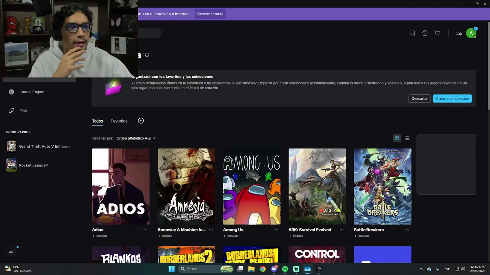Open the Amnesia: A Machine for Pigs cover
Image resolution: width=490 pixels, height=275 pixels.
[x=186, y=186]
